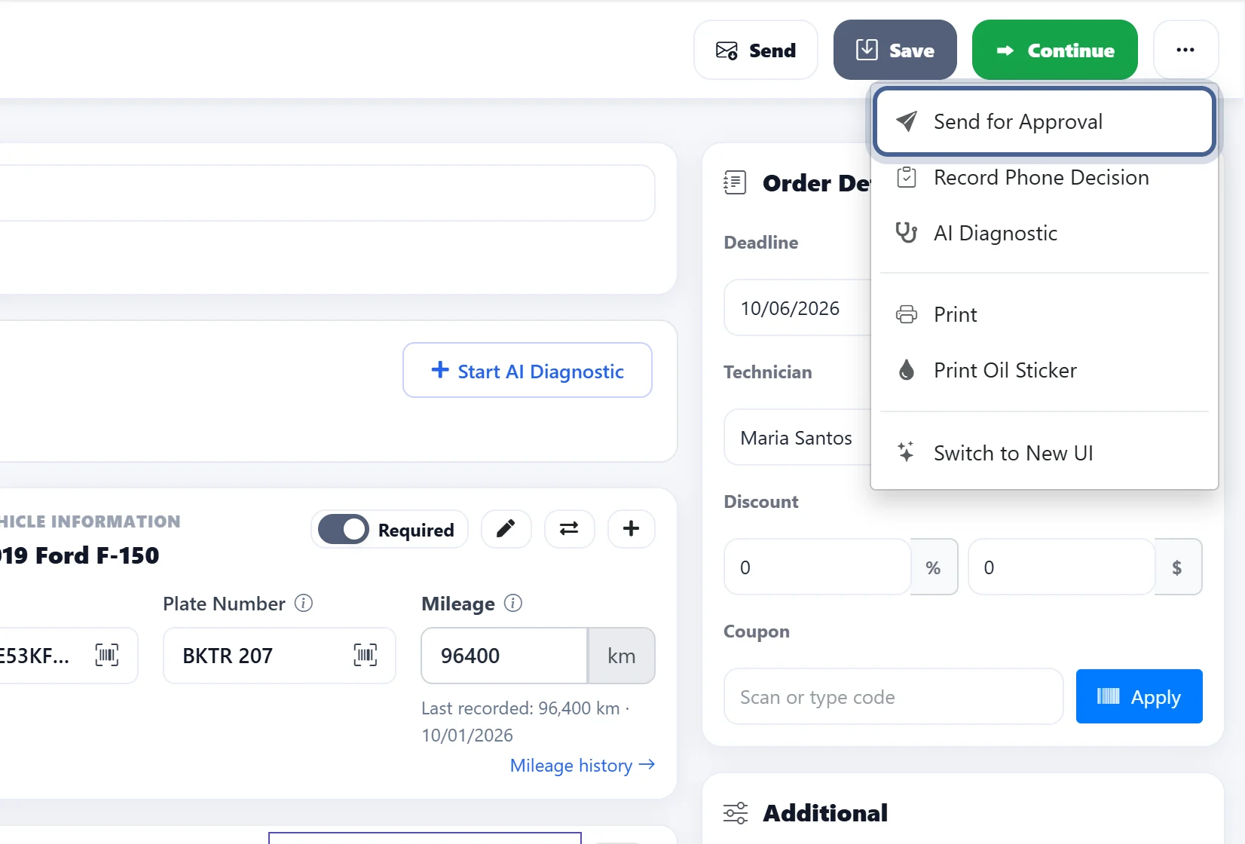The height and width of the screenshot is (844, 1245).
Task: Click the coupon code input field
Action: (894, 697)
